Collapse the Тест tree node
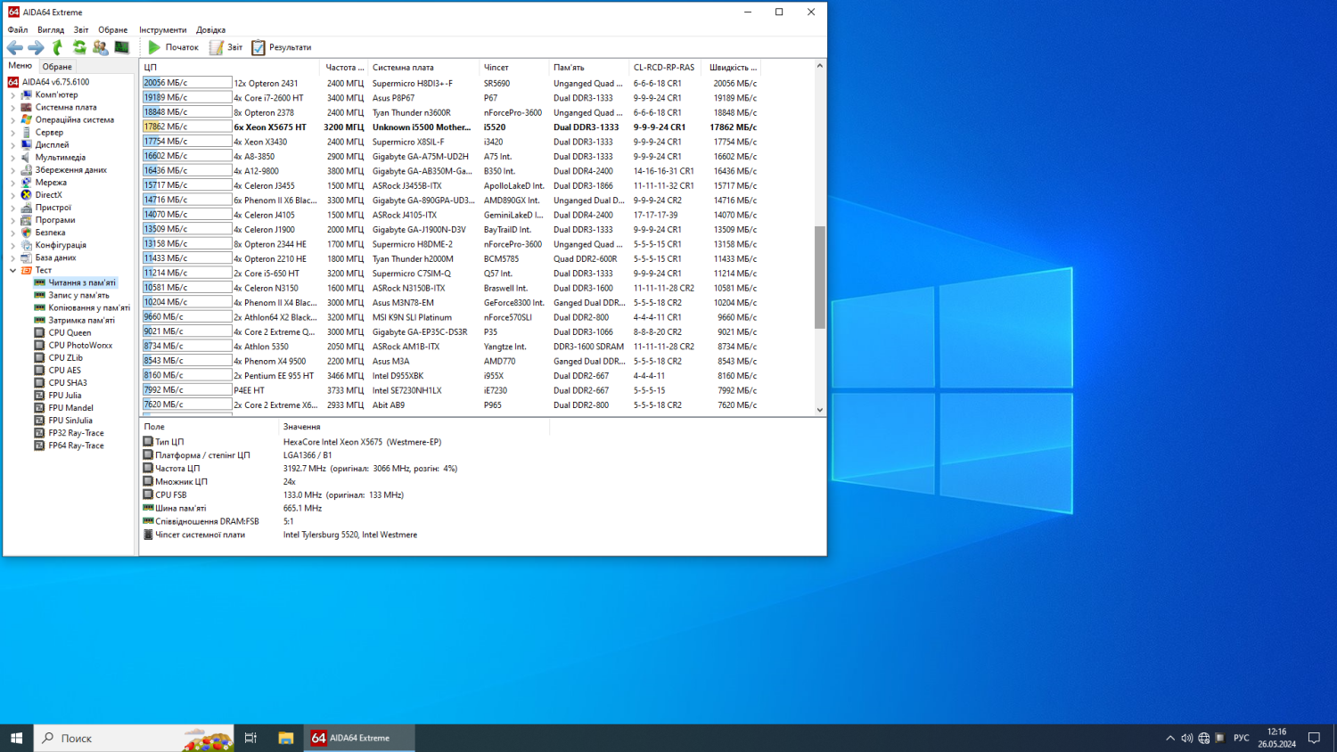Image resolution: width=1337 pixels, height=752 pixels. click(12, 270)
